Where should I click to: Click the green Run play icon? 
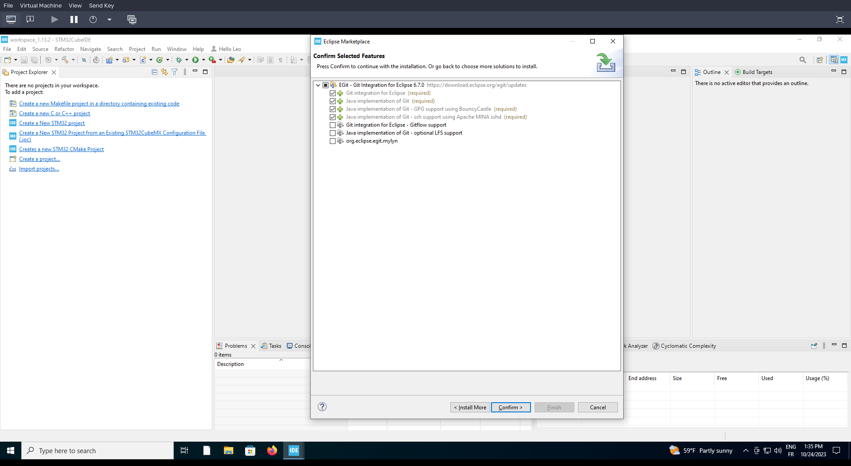pyautogui.click(x=195, y=60)
